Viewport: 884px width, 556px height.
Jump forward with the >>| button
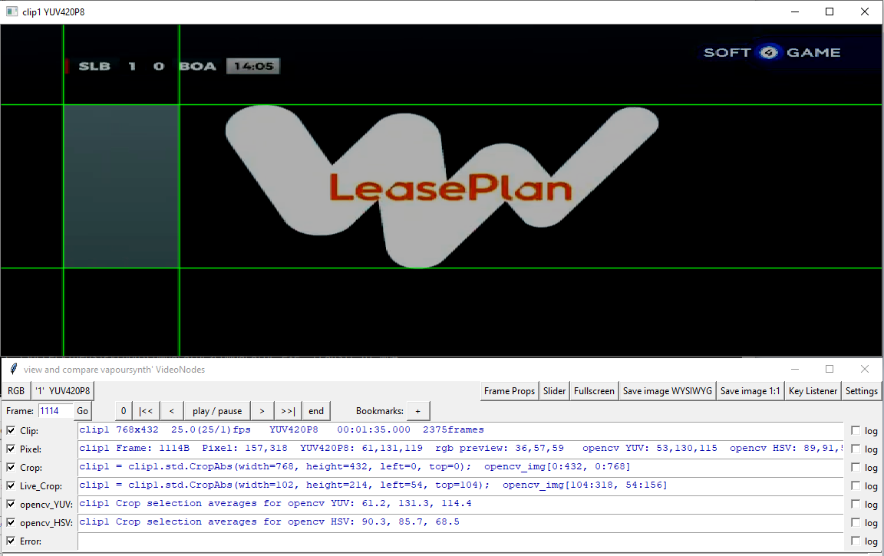pos(288,410)
